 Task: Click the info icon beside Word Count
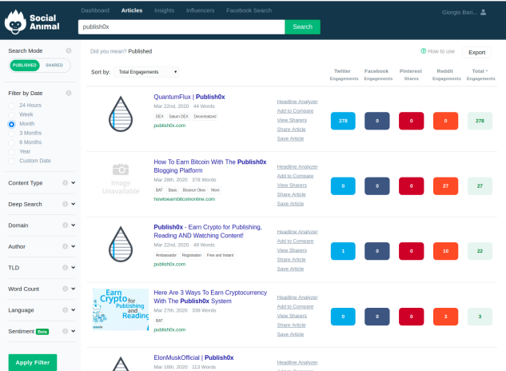(x=66, y=289)
